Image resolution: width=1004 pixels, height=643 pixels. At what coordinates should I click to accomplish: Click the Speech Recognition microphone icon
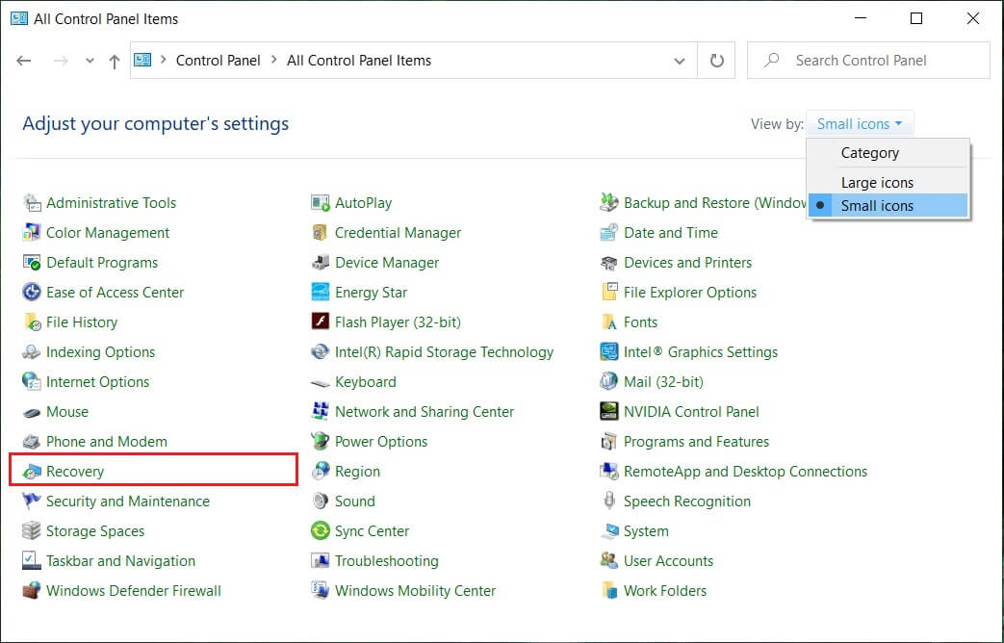[x=608, y=502]
